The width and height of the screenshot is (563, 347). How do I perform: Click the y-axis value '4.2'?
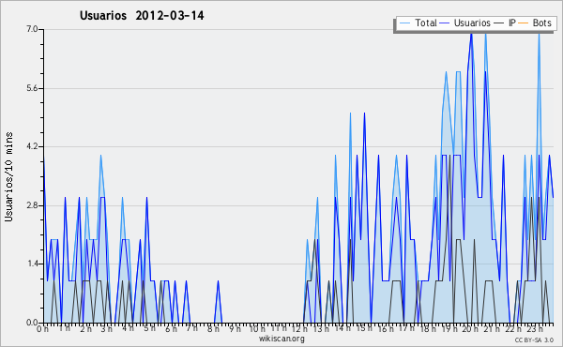[32, 146]
